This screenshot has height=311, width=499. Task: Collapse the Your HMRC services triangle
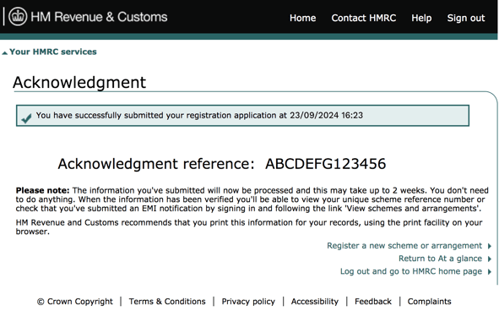[x=4, y=53]
